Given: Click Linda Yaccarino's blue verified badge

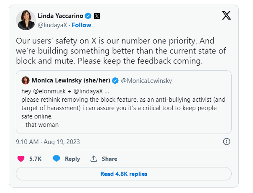Looking at the screenshot, I should click(x=88, y=16).
